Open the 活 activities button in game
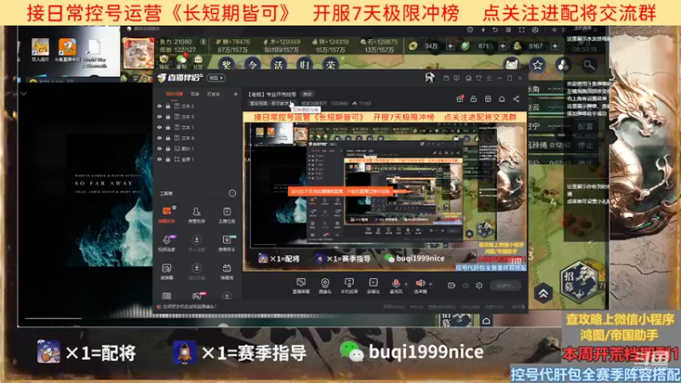 click(279, 65)
